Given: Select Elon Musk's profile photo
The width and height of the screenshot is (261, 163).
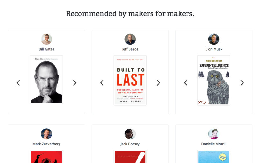Looking at the screenshot, I should pyautogui.click(x=214, y=39).
